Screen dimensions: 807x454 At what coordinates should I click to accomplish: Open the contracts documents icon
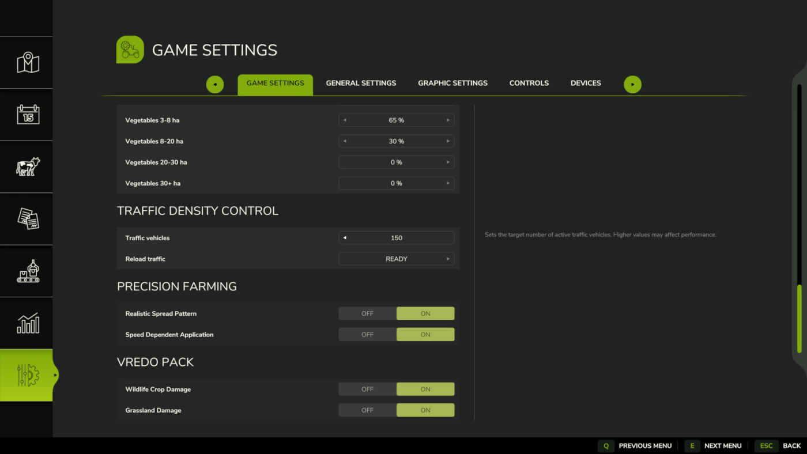coord(28,219)
